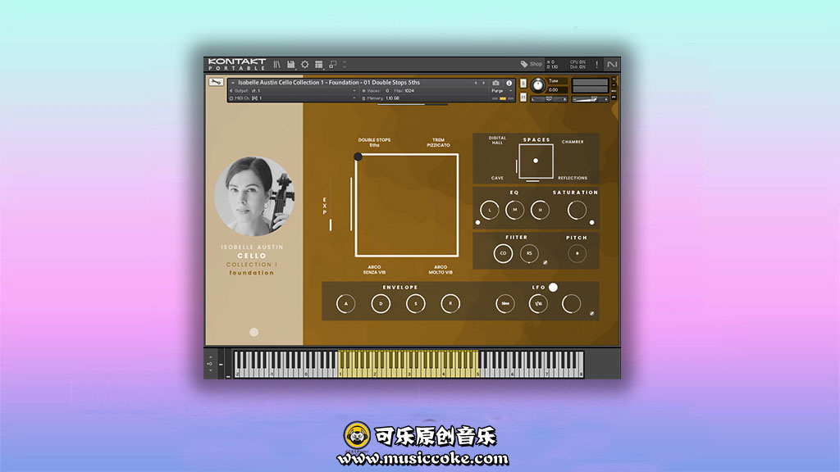Toggle the EQ on/off dot
Screen dimensions: 840x472
coord(478,223)
